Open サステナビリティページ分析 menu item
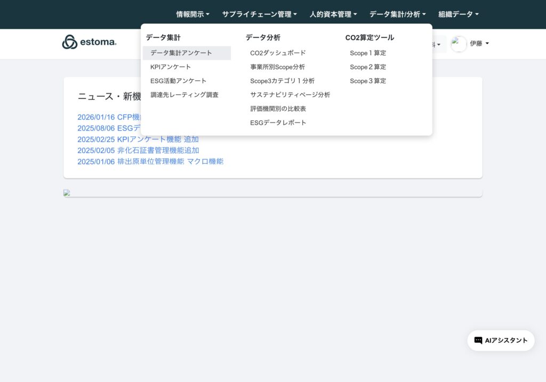 pos(290,95)
